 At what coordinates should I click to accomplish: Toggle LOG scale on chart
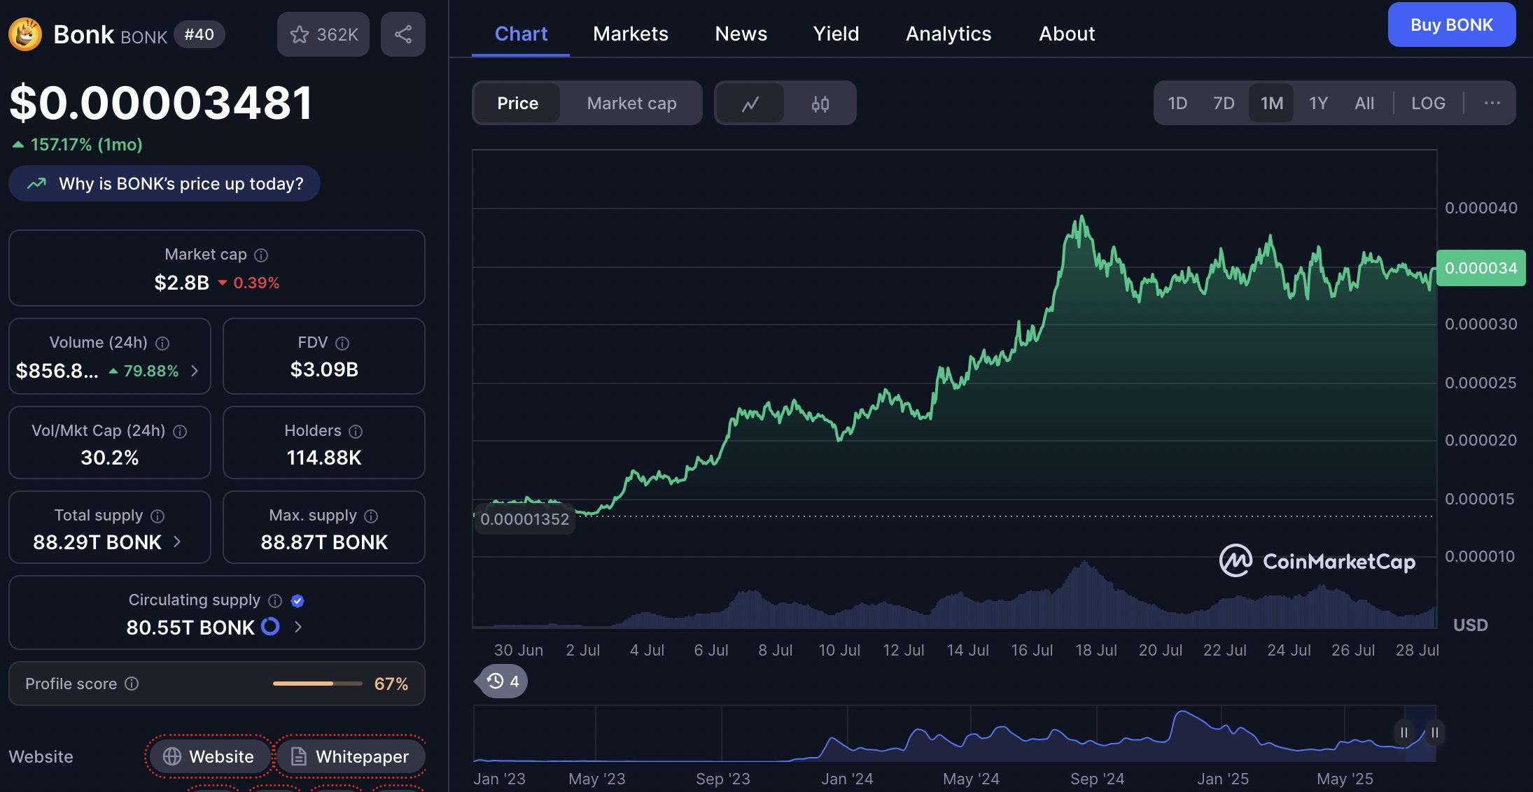(x=1428, y=104)
